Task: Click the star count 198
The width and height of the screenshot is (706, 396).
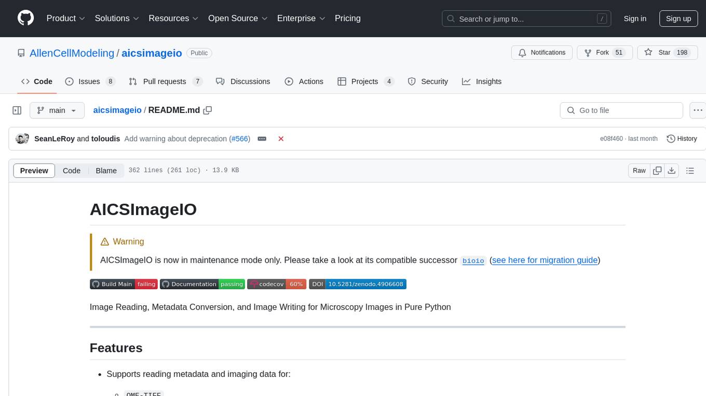Action: click(682, 53)
